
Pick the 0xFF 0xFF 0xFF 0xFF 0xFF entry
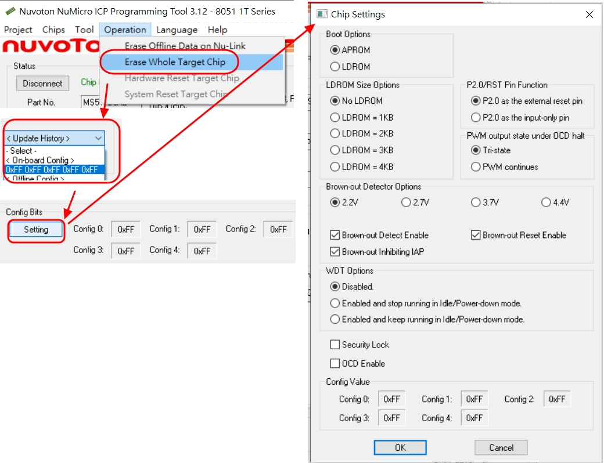point(55,169)
